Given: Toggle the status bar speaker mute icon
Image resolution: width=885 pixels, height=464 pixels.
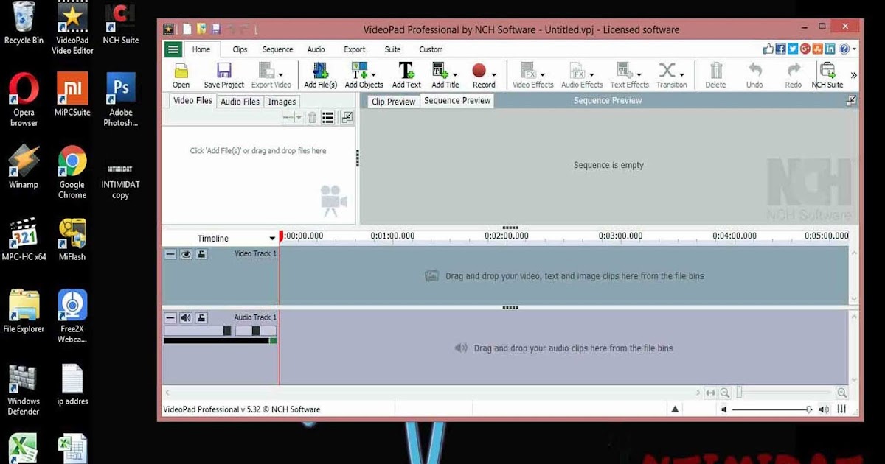Looking at the screenshot, I should click(724, 409).
